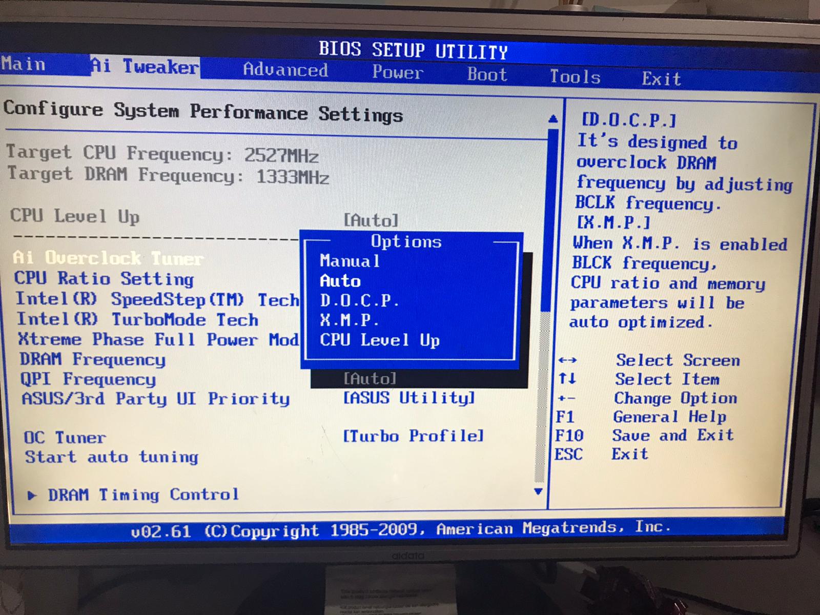Select the Ai Tweaker tab
The height and width of the screenshot is (615, 820).
click(x=145, y=66)
